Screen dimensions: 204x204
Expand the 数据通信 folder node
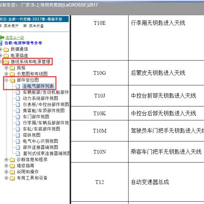click(x=1, y=49)
